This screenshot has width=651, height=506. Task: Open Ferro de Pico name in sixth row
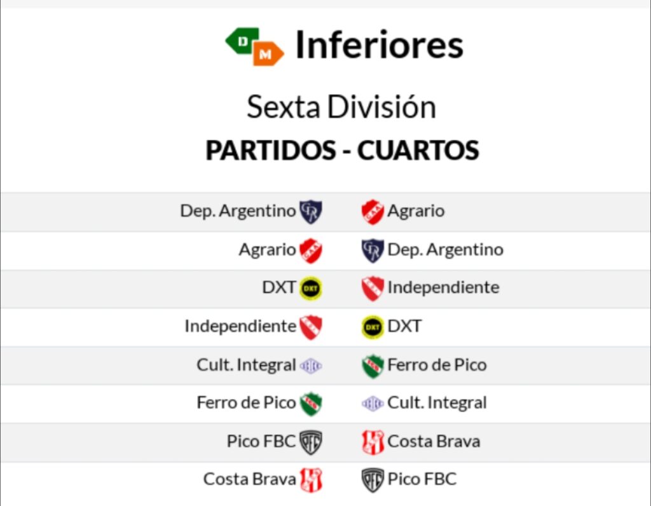pyautogui.click(x=246, y=402)
